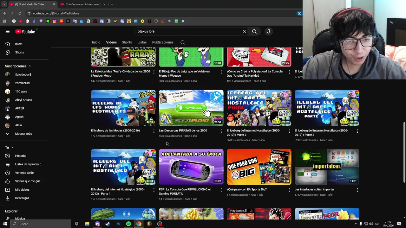
Task: Open Abryl Ardans subscription channel
Action: pyautogui.click(x=24, y=100)
